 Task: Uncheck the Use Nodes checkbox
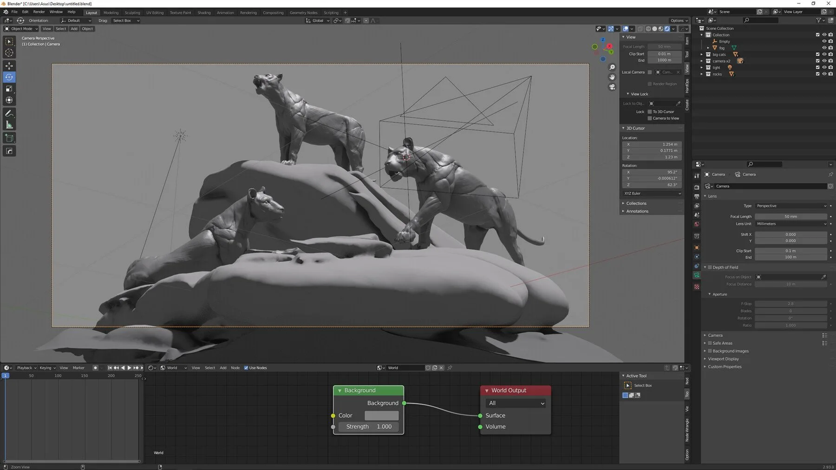pyautogui.click(x=246, y=368)
